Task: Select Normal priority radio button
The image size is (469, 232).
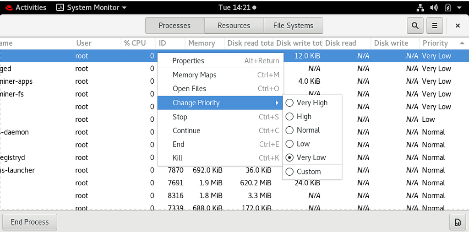Action: pyautogui.click(x=289, y=130)
